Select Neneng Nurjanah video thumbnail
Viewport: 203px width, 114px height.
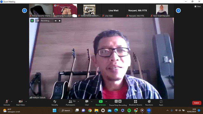[x=65, y=10]
